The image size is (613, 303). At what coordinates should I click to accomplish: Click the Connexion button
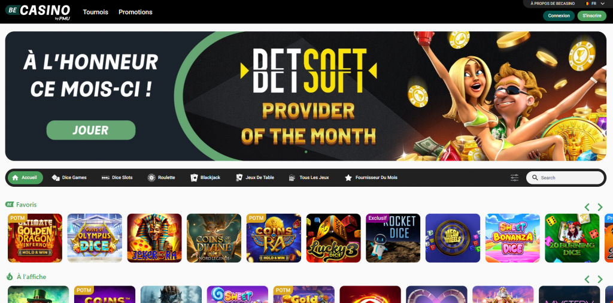coord(559,16)
